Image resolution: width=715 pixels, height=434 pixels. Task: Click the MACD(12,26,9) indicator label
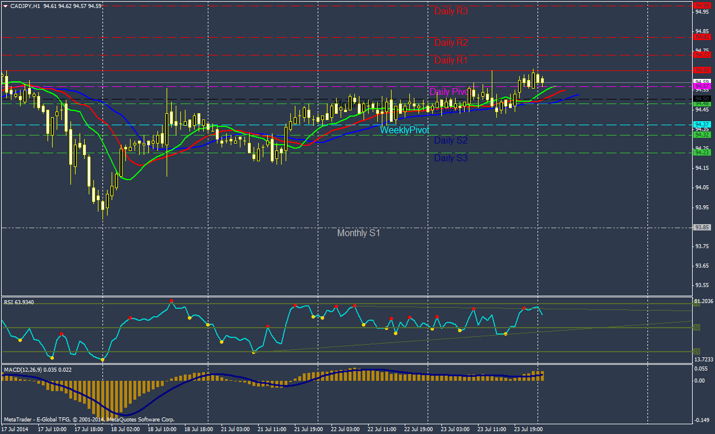pos(38,369)
